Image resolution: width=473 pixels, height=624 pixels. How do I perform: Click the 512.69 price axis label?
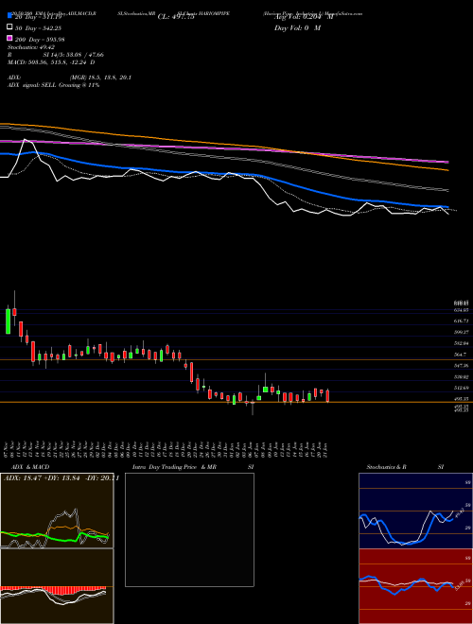[463, 388]
